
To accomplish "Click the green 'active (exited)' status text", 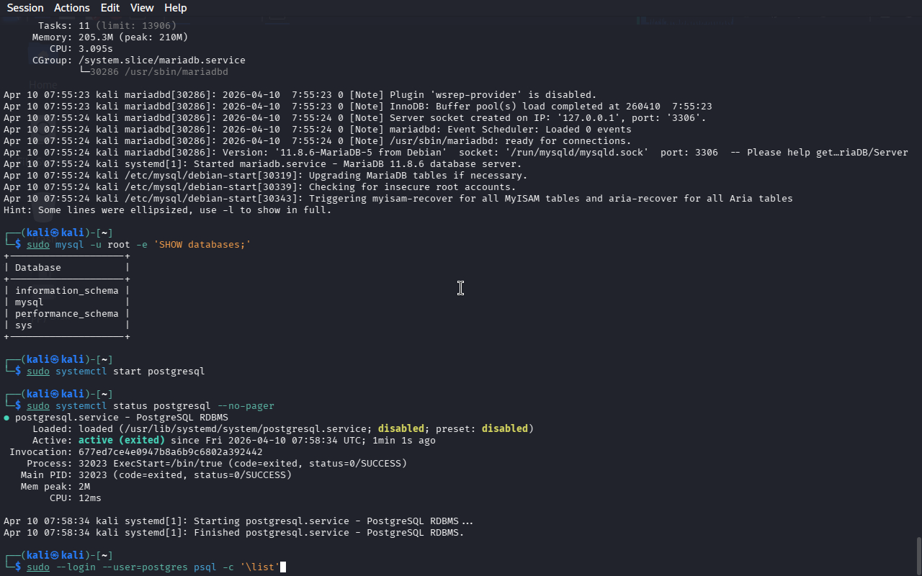I will [x=121, y=441].
